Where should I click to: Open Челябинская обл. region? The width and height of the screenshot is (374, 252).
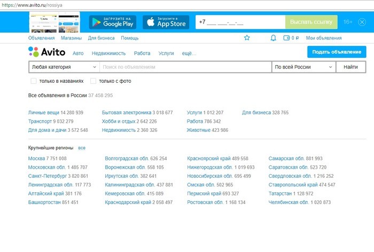289,202
